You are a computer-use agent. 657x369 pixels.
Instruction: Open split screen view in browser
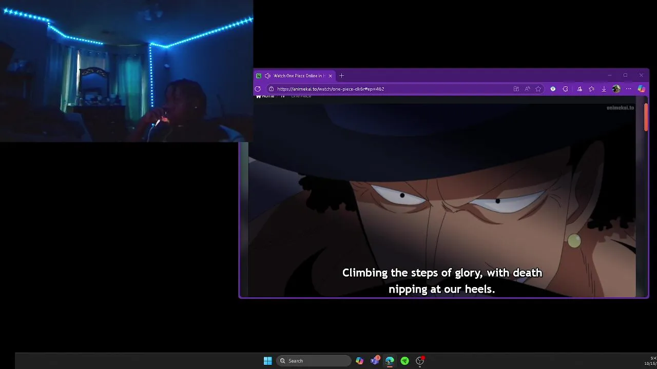pos(516,89)
